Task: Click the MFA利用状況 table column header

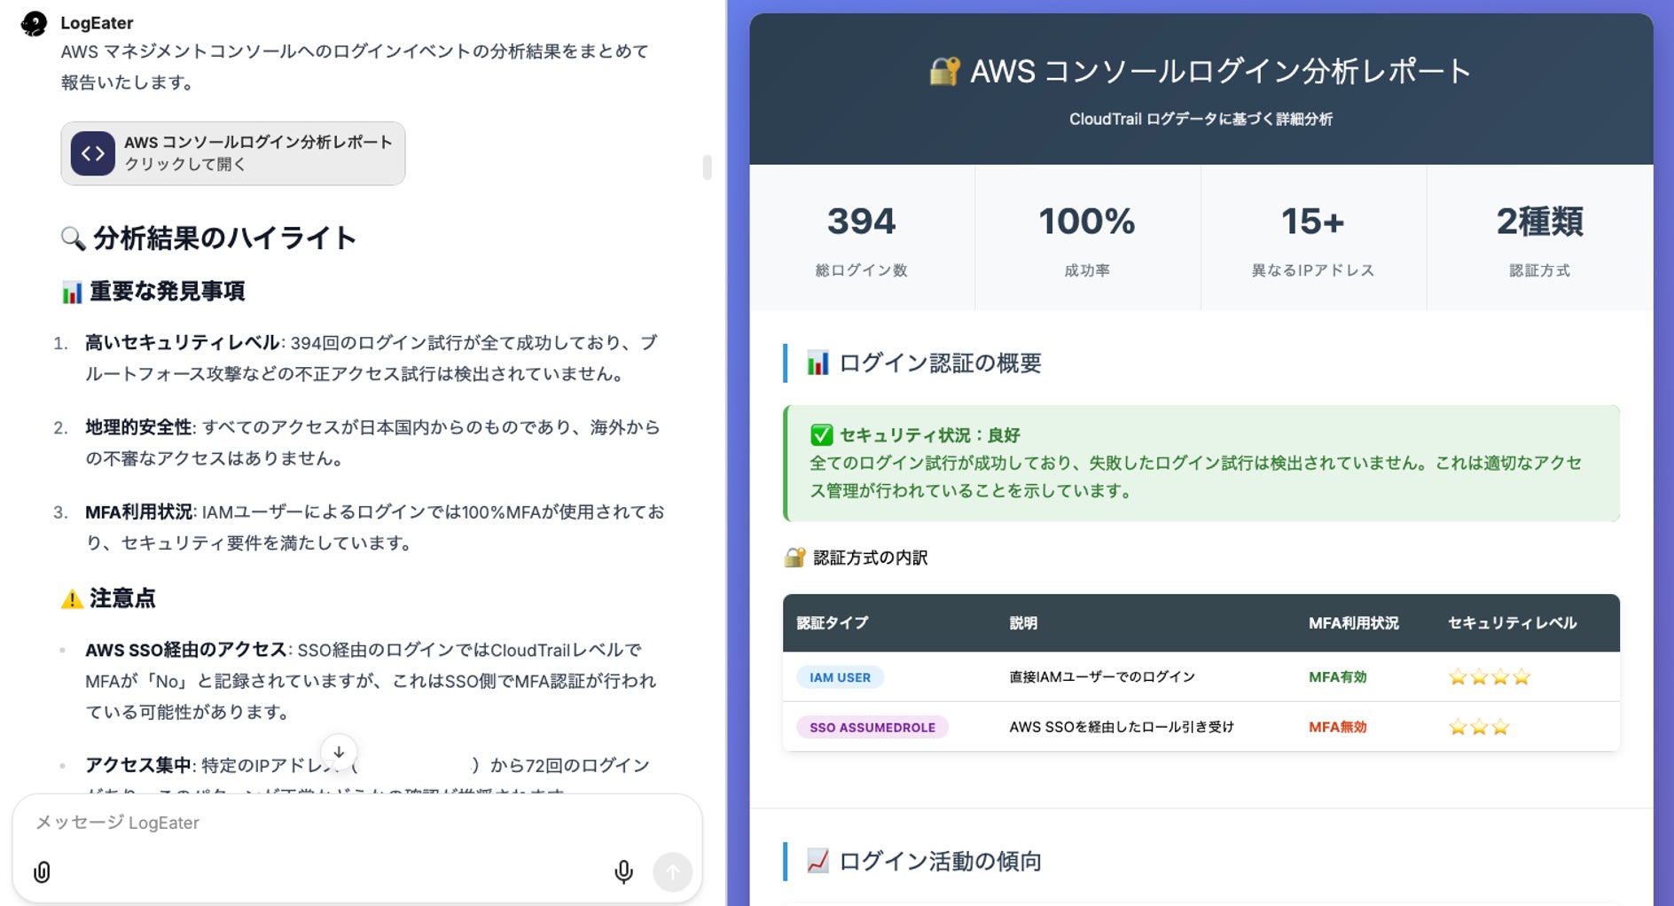Action: click(x=1354, y=623)
